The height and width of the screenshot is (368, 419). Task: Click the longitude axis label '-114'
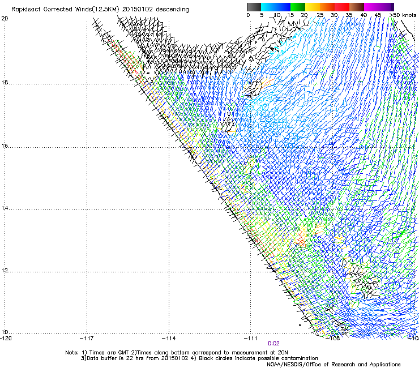169,339
